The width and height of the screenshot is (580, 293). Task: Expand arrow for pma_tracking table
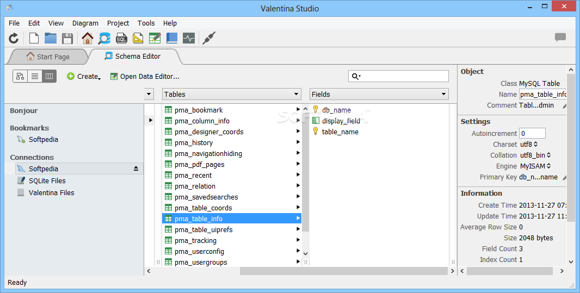[x=298, y=240]
